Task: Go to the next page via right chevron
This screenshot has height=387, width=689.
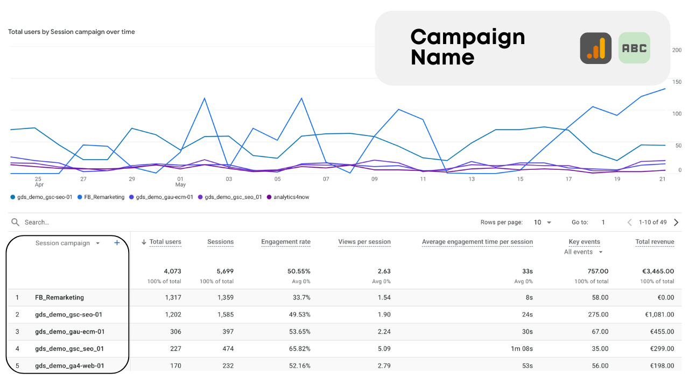Action: 677,222
